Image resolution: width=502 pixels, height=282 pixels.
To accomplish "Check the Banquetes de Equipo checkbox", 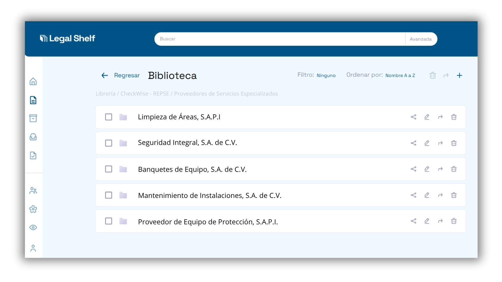I will click(x=109, y=169).
